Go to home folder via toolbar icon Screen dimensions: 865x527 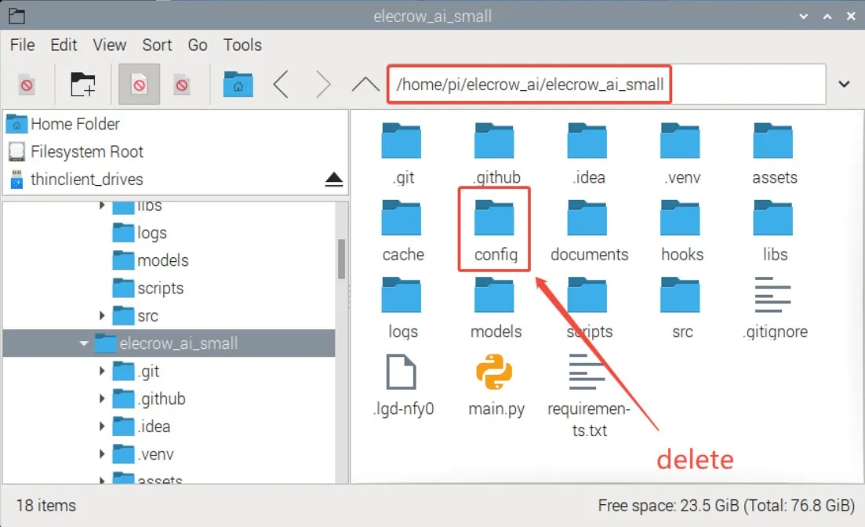[238, 85]
